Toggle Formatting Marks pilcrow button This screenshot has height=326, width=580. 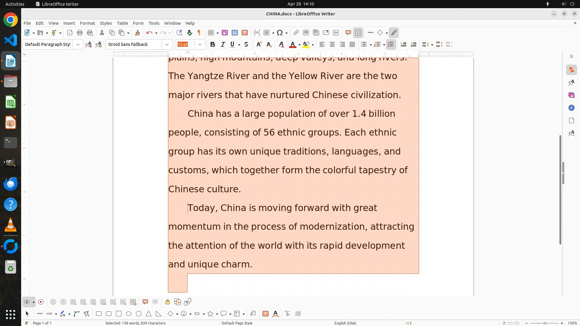pyautogui.click(x=199, y=33)
